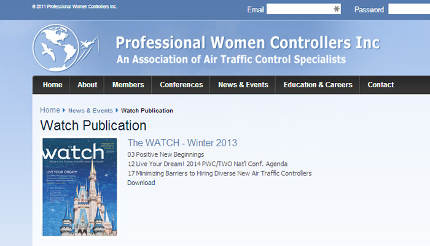The height and width of the screenshot is (246, 430).
Task: Click '12 Live Your Dream!' agenda line
Action: pos(208,164)
